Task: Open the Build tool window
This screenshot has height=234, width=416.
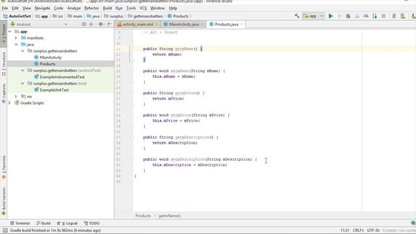Action: pos(44,224)
